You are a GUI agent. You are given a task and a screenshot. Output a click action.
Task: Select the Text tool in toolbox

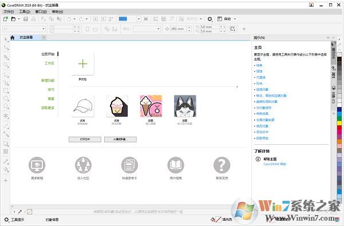(x=6, y=116)
